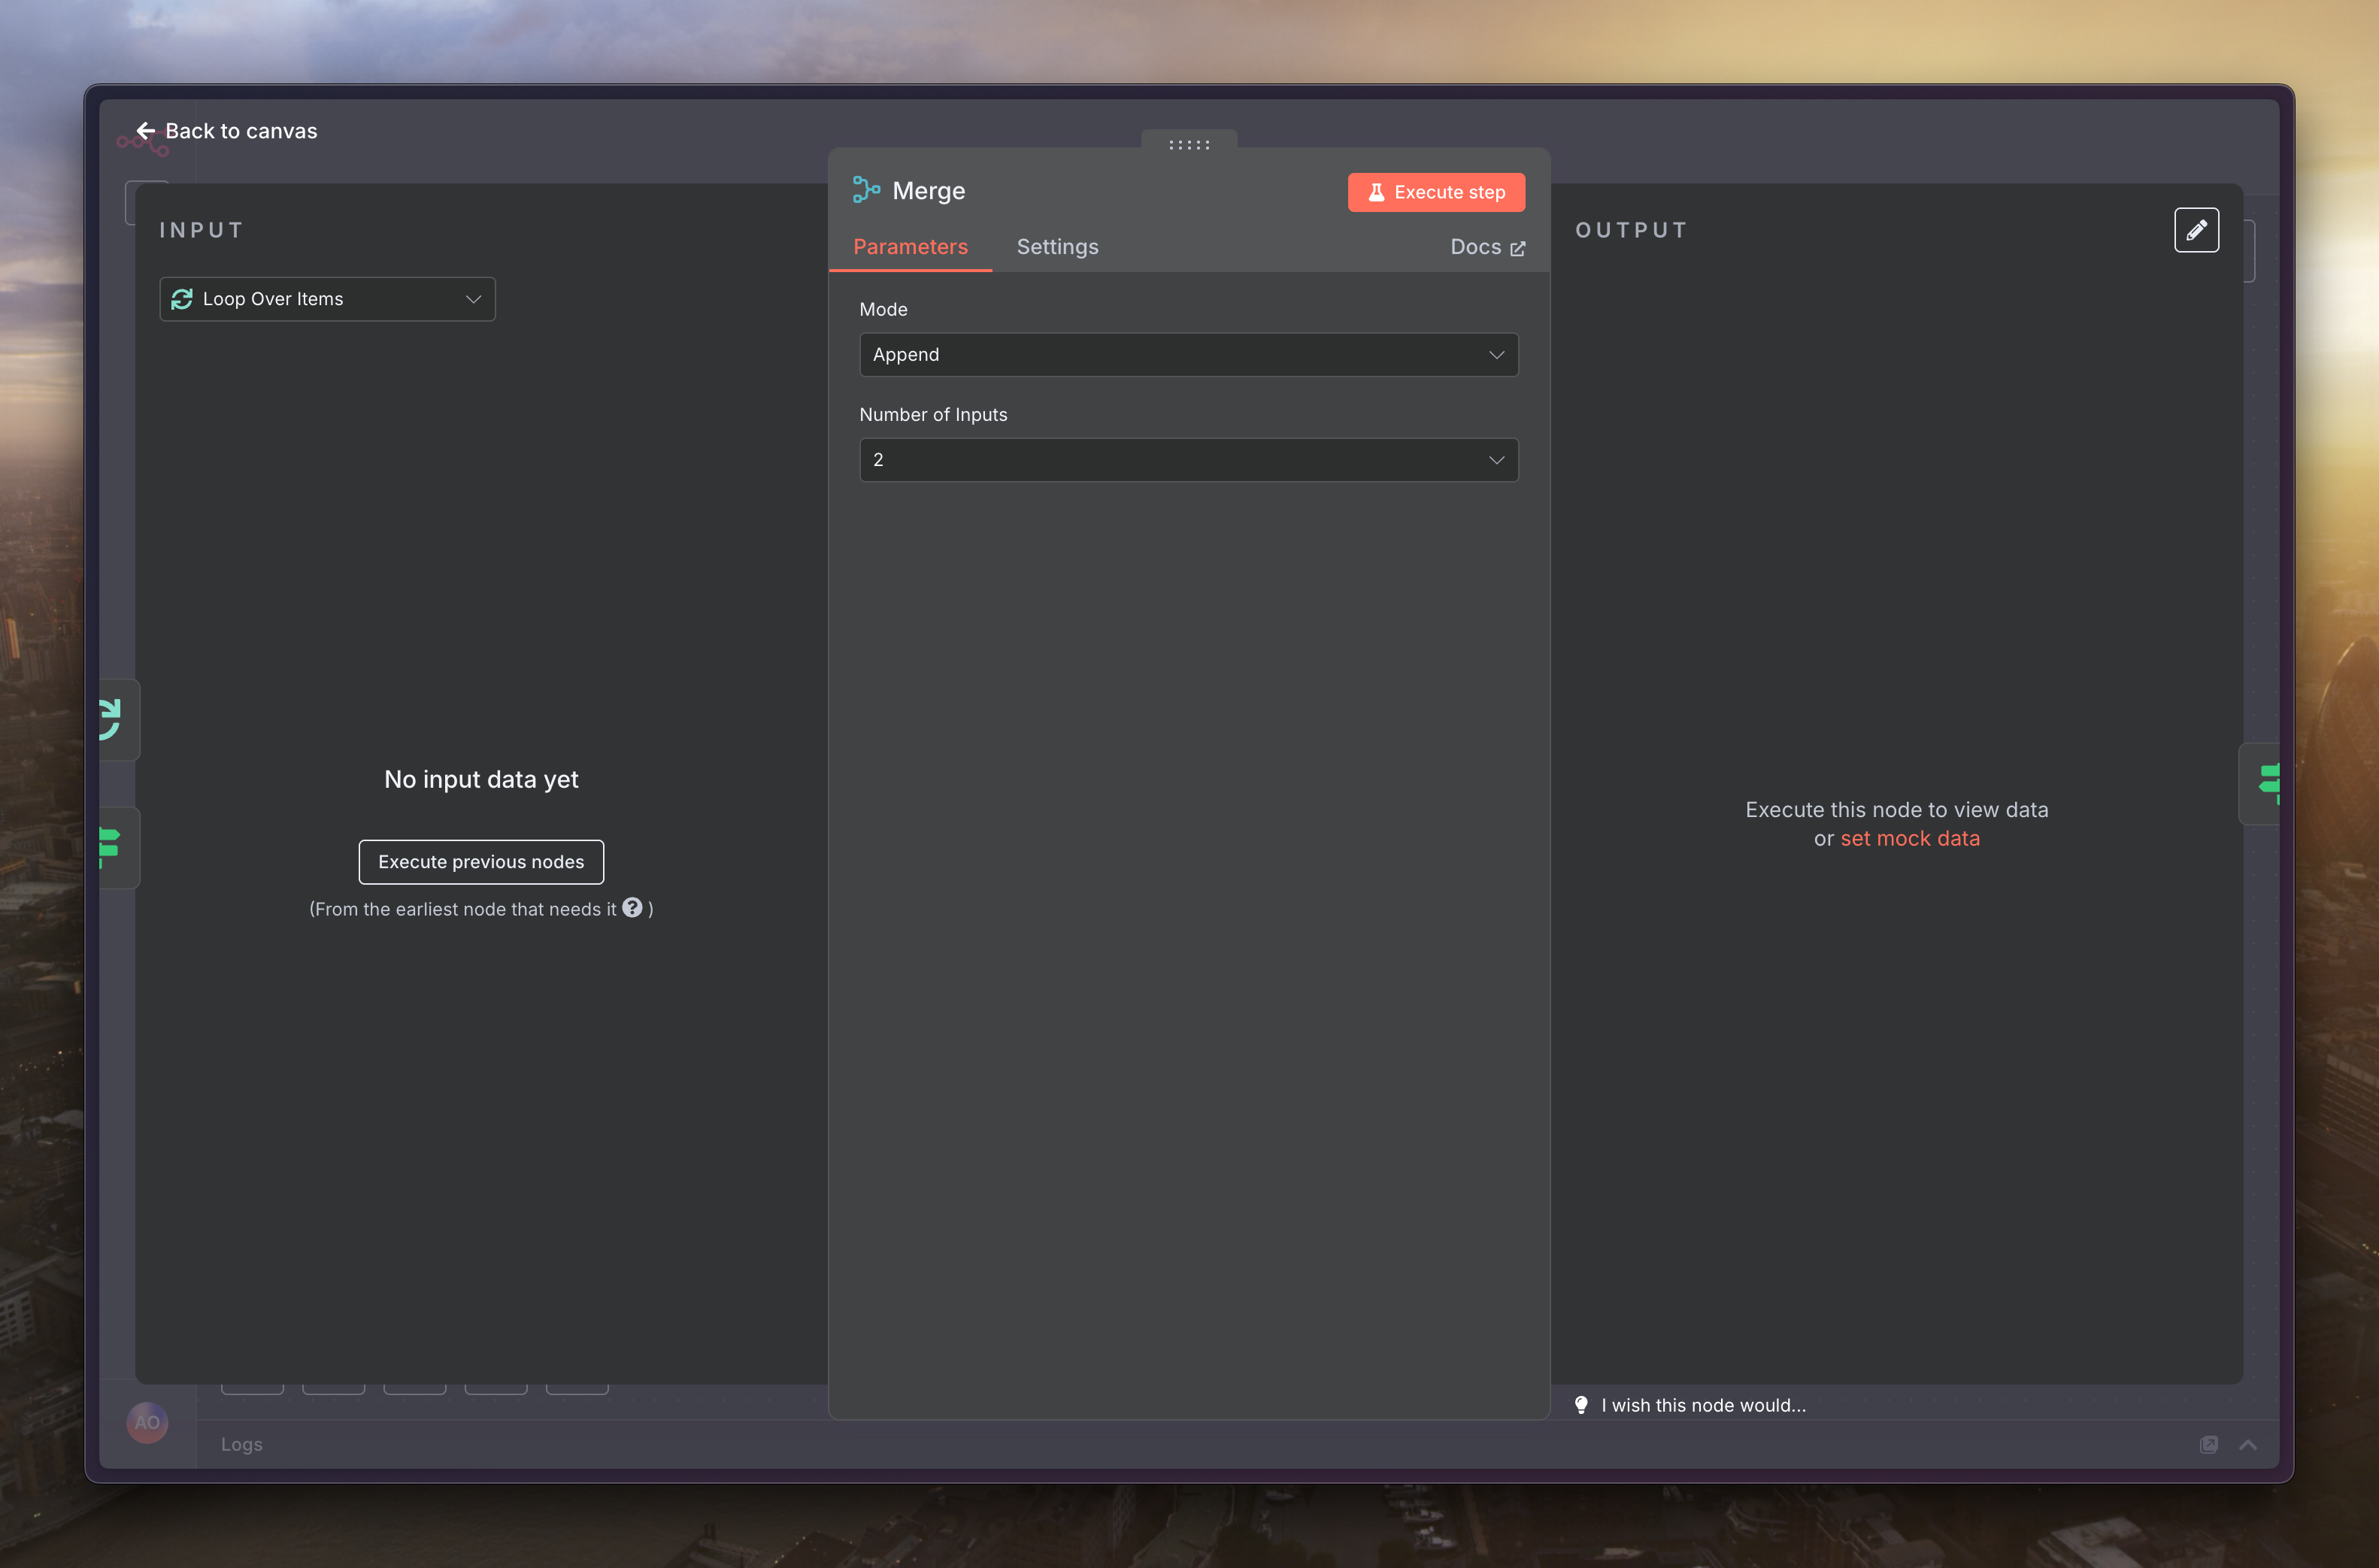
Task: Grab the dotted drag handle above the Merge panel
Action: [x=1189, y=145]
